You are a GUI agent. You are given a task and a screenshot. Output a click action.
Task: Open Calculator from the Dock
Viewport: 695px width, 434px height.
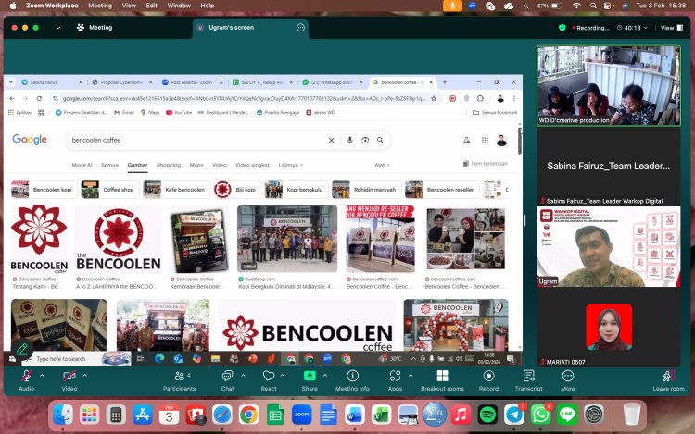[x=116, y=415]
